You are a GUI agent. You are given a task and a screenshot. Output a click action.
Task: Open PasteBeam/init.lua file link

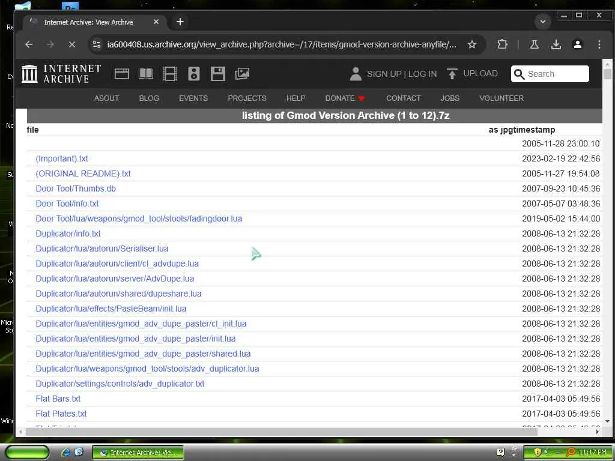point(111,309)
